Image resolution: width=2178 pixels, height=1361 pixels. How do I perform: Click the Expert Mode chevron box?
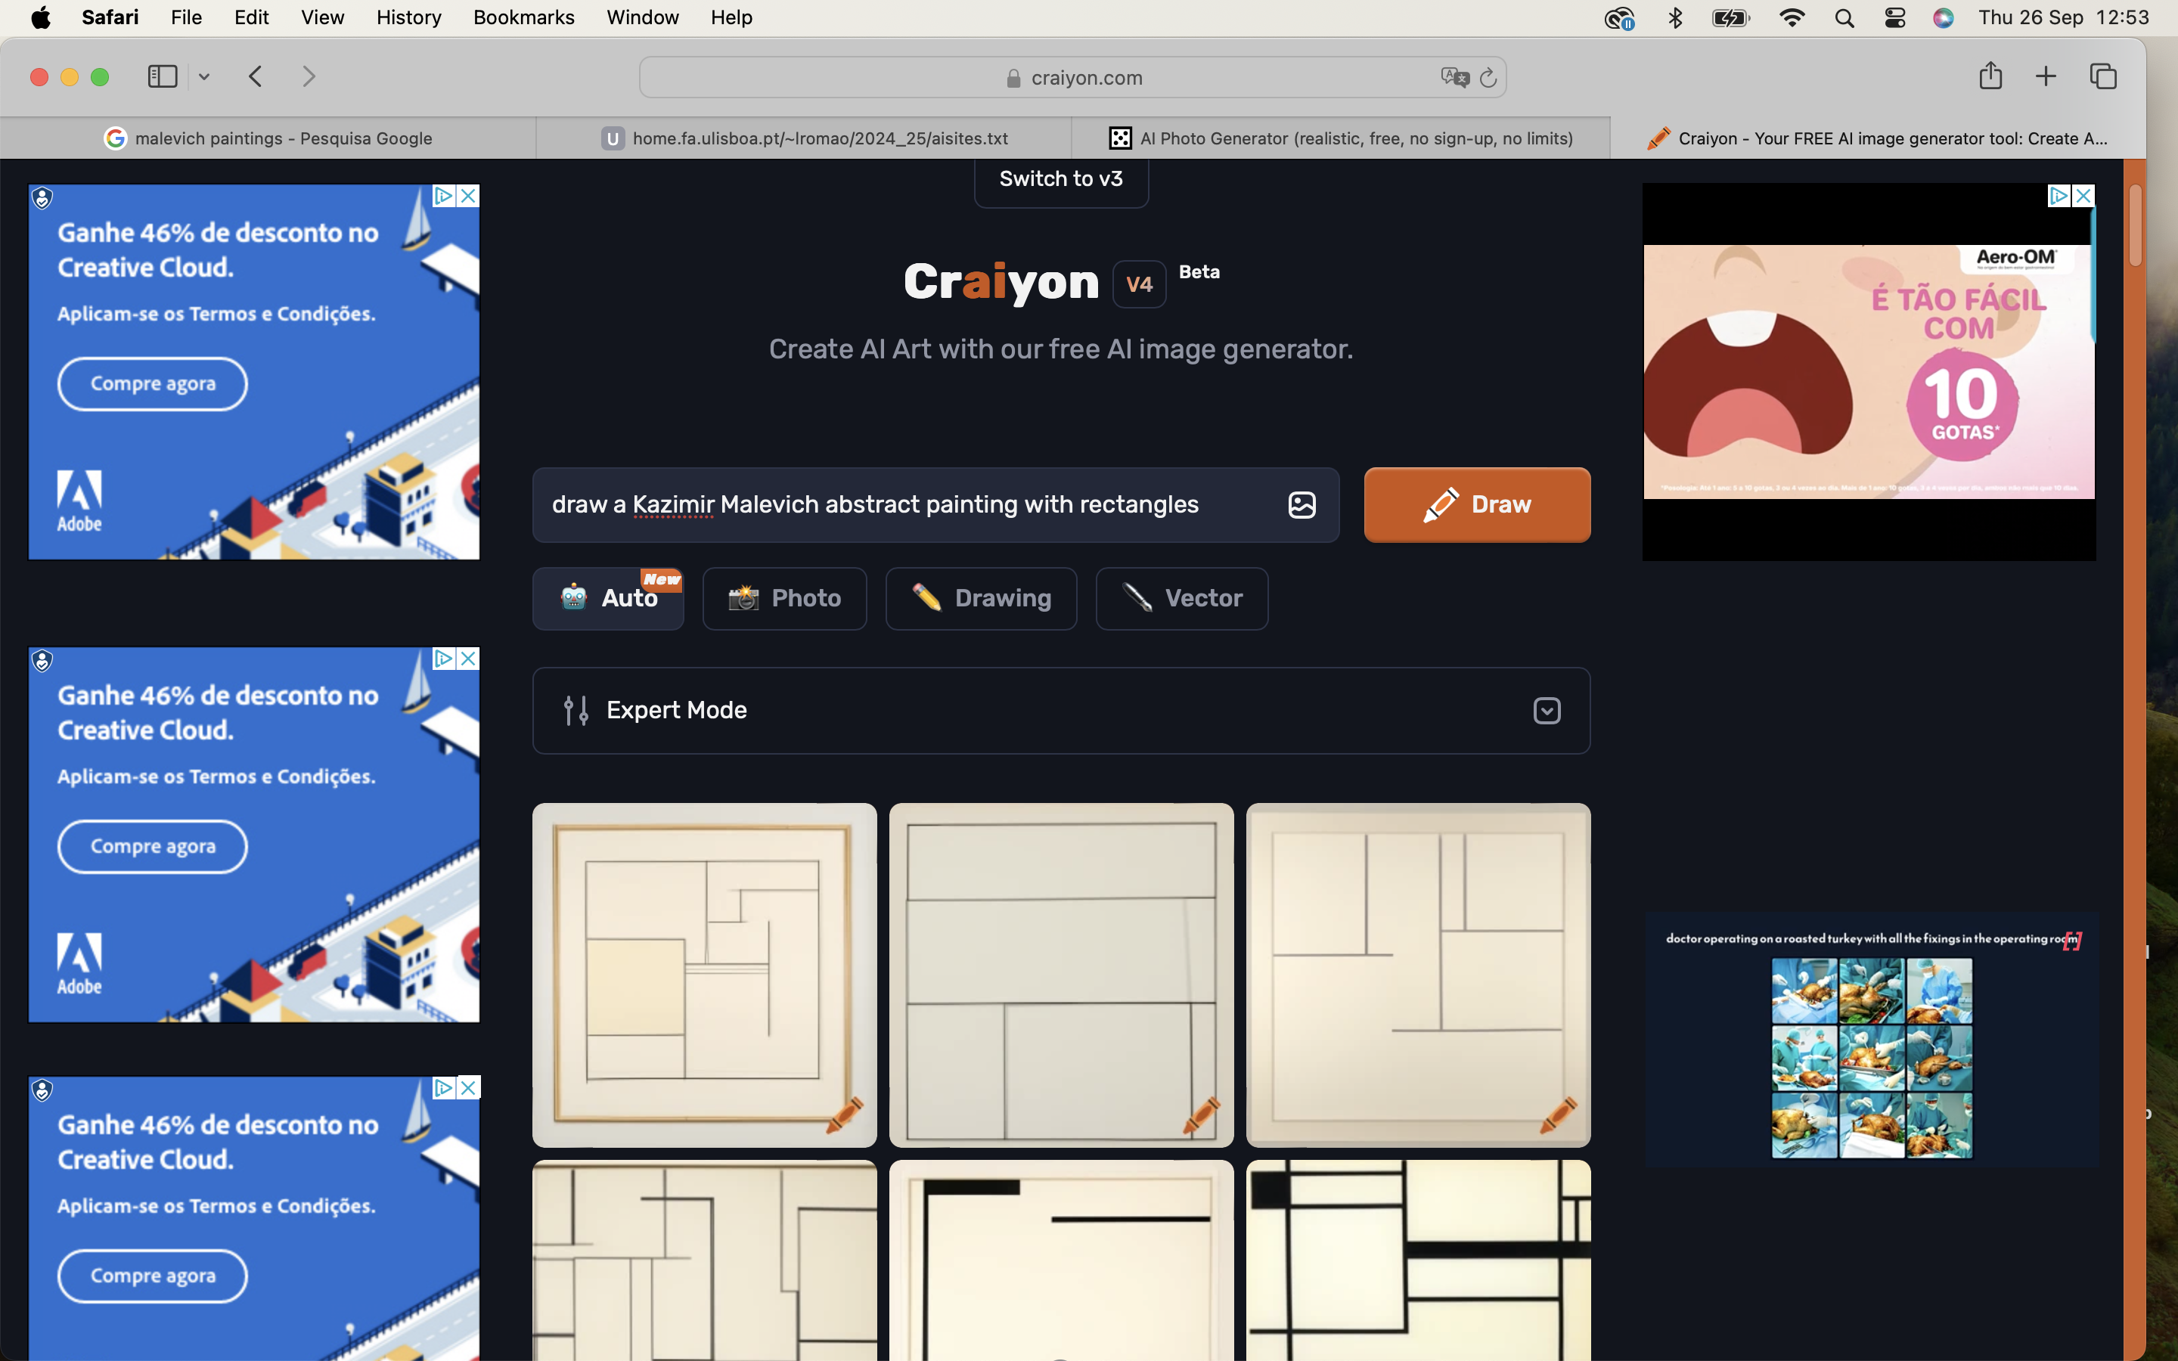(x=1547, y=711)
